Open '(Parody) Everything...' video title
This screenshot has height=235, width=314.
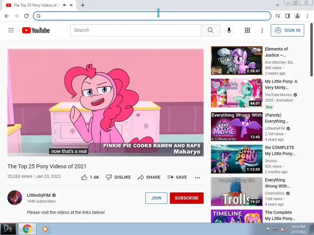(276, 118)
